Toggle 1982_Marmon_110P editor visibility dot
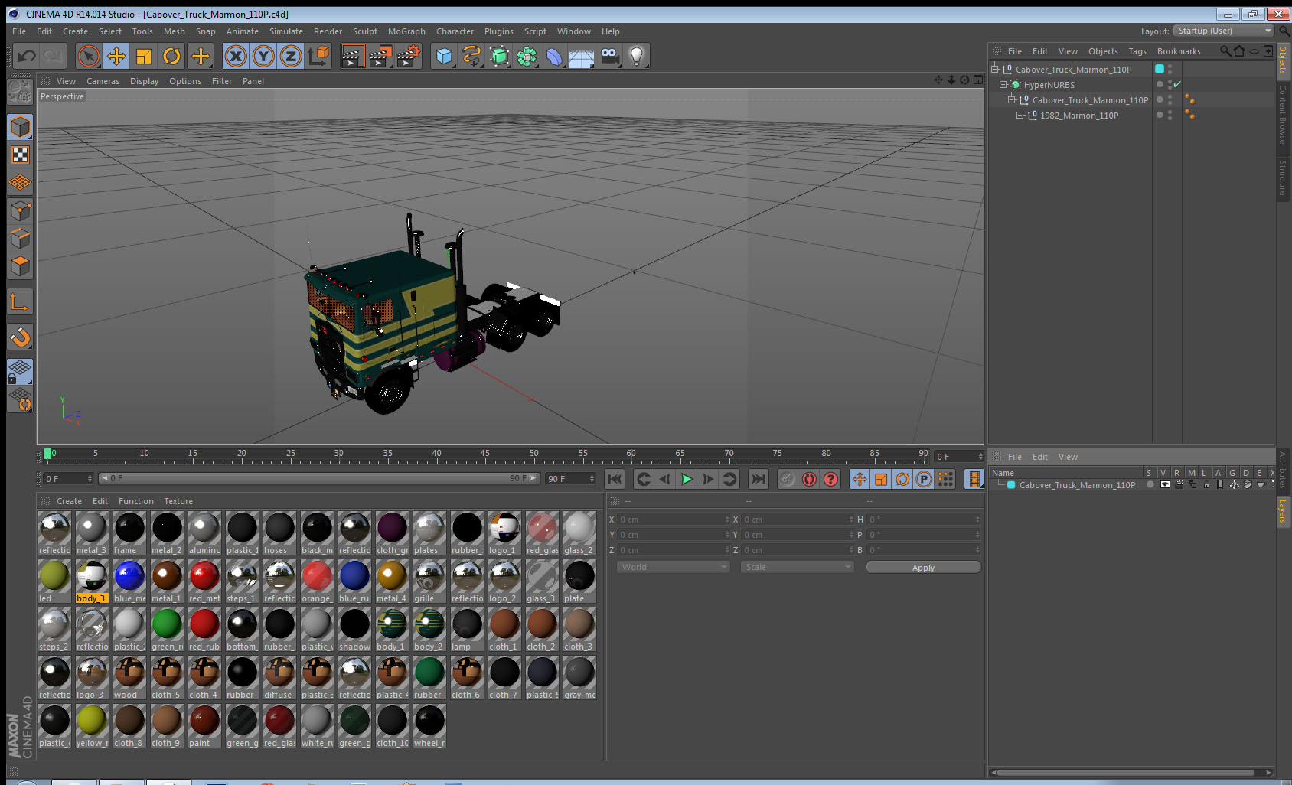 coord(1170,112)
